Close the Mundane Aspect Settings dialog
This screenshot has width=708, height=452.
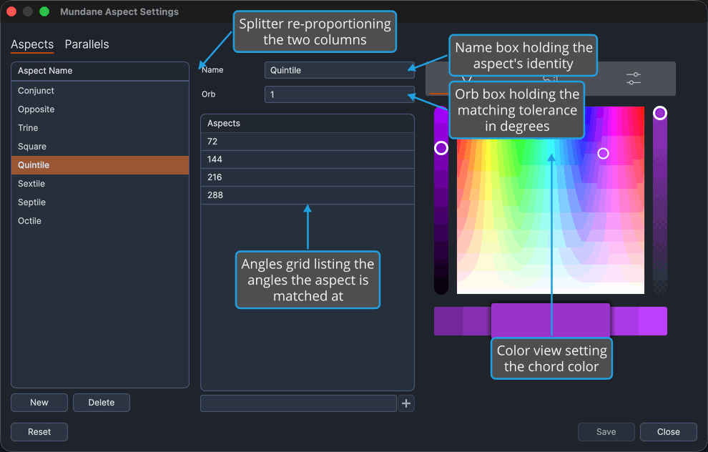tap(668, 432)
